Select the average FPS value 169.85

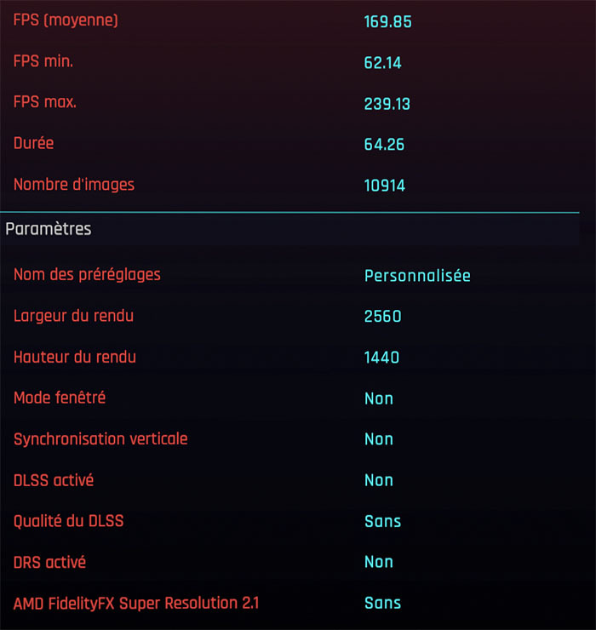[x=387, y=21]
